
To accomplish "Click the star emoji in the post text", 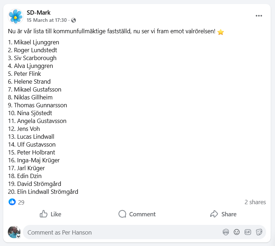I will pos(221,32).
